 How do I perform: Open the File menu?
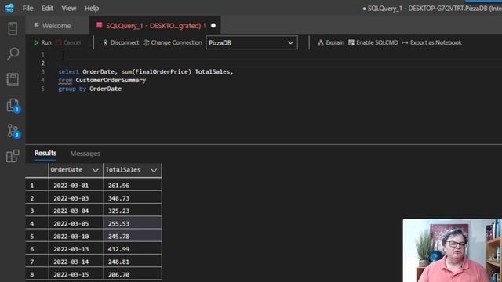point(28,8)
